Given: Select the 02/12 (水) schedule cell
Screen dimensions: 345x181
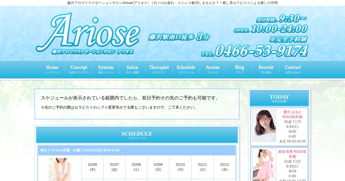Looking at the screenshot, I should click(x=225, y=167).
